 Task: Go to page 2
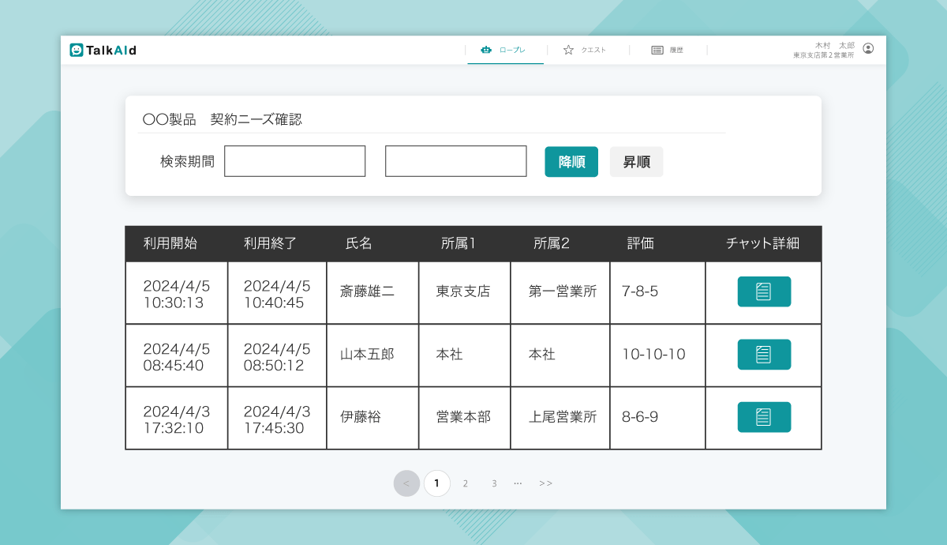(x=466, y=483)
